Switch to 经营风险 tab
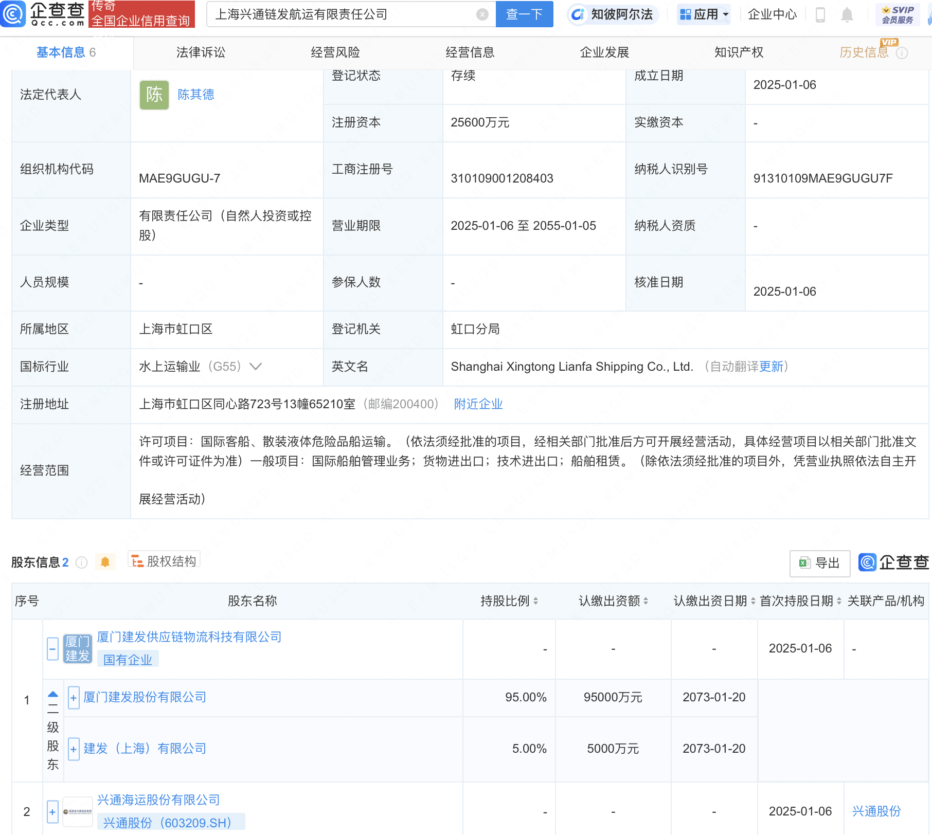Screen dimensions: 932x835 click(x=335, y=52)
